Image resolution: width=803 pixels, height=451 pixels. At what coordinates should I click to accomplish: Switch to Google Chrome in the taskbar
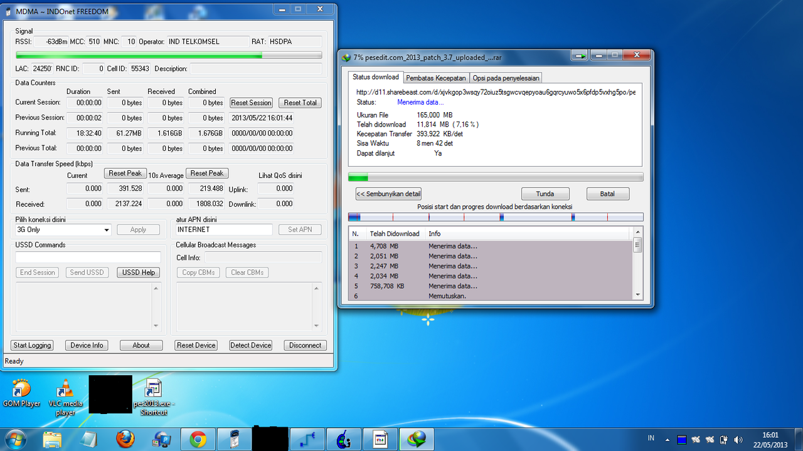(x=198, y=440)
